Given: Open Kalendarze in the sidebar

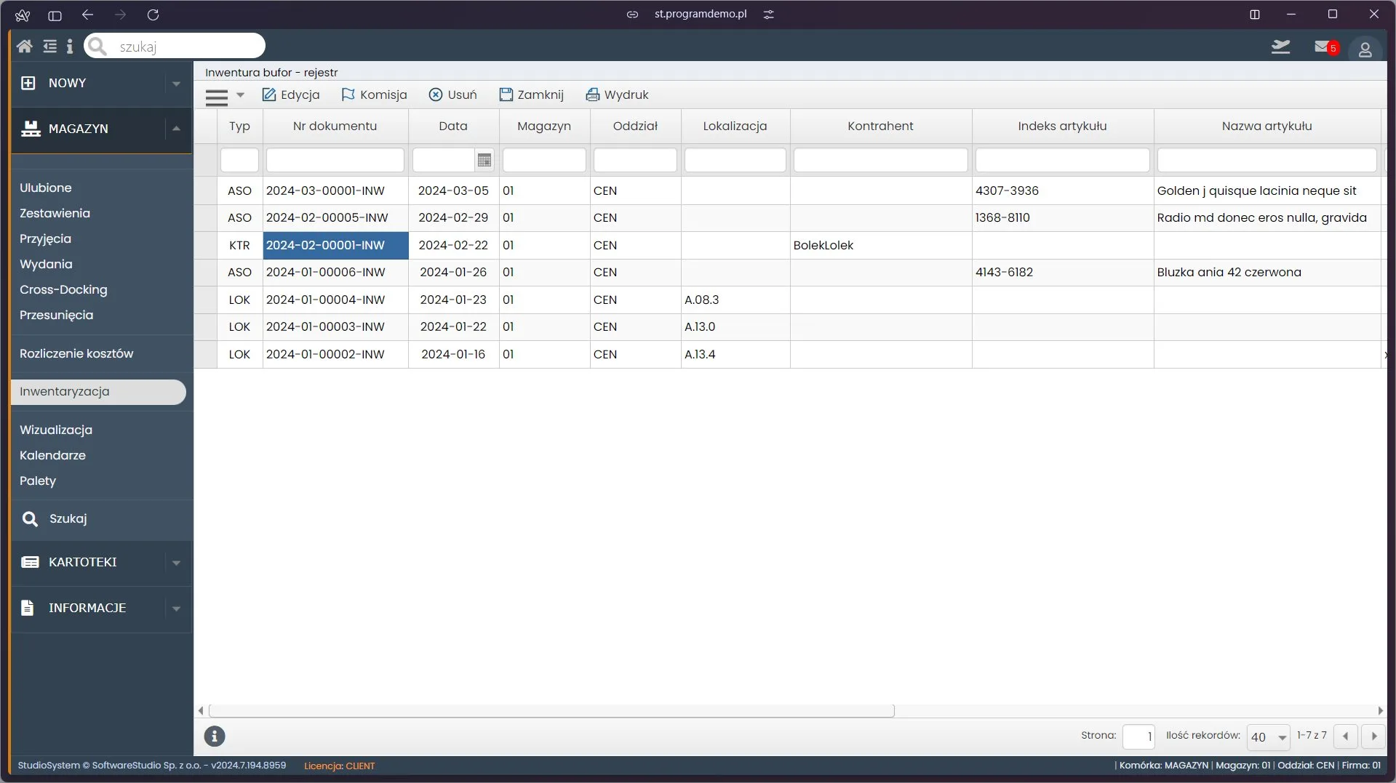Looking at the screenshot, I should [52, 455].
